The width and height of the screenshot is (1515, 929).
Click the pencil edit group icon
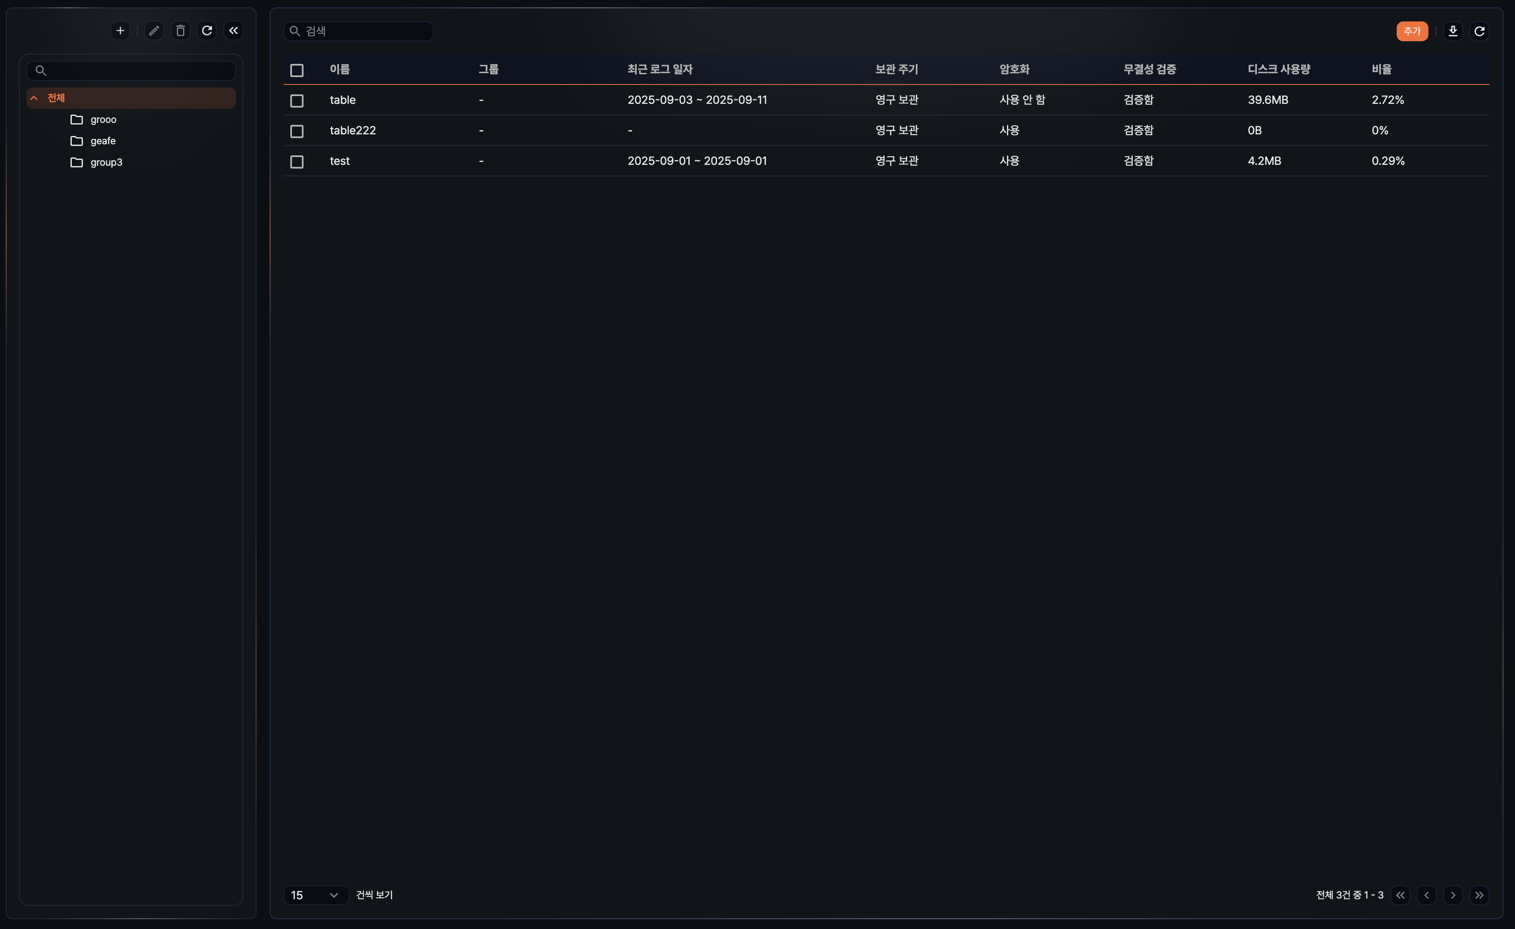tap(154, 31)
